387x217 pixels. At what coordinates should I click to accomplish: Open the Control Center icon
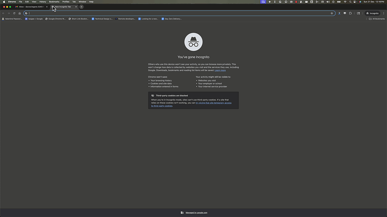tap(355, 2)
